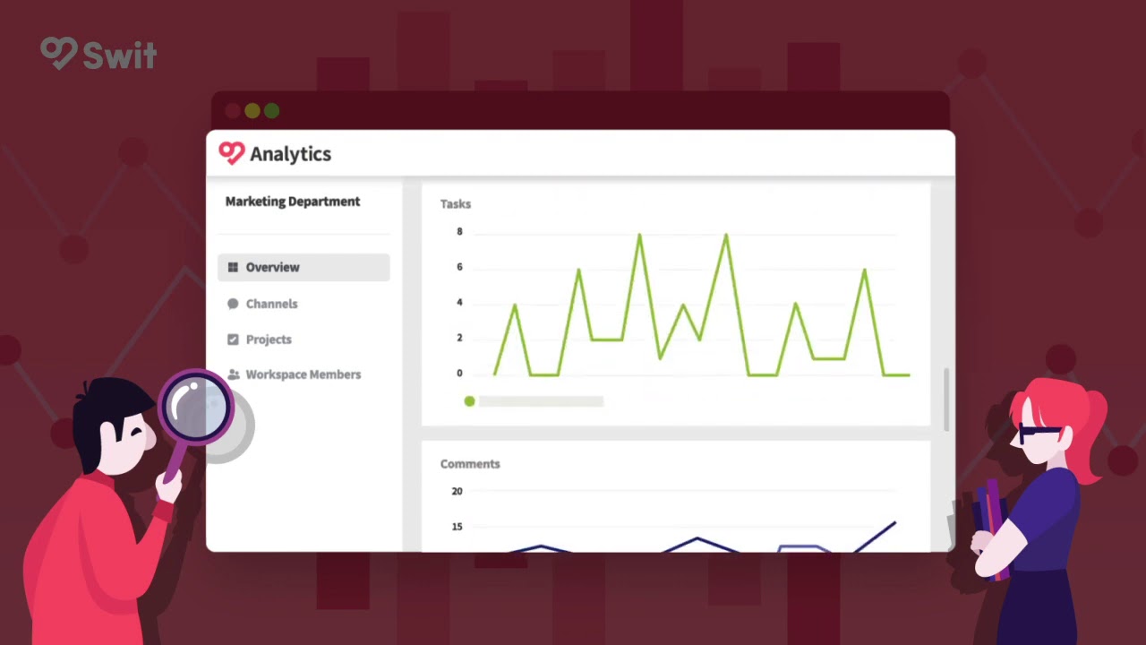Screen dimensions: 1146x645
Task: Click the Swit heart logo beside Analytics
Action: click(x=231, y=153)
